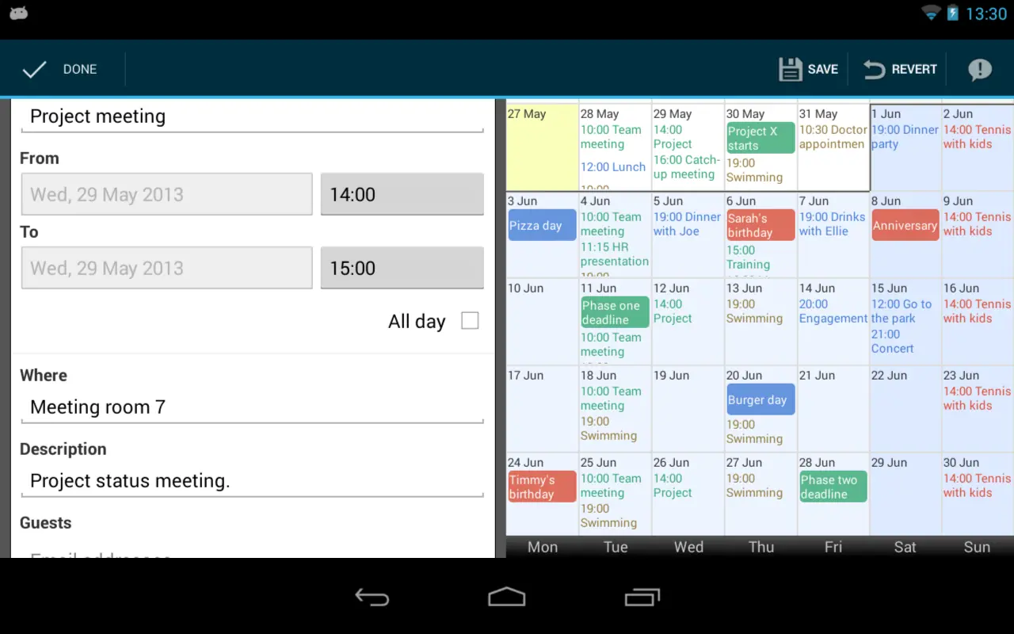The width and height of the screenshot is (1014, 634).
Task: Click the Project meeting title field
Action: [252, 116]
